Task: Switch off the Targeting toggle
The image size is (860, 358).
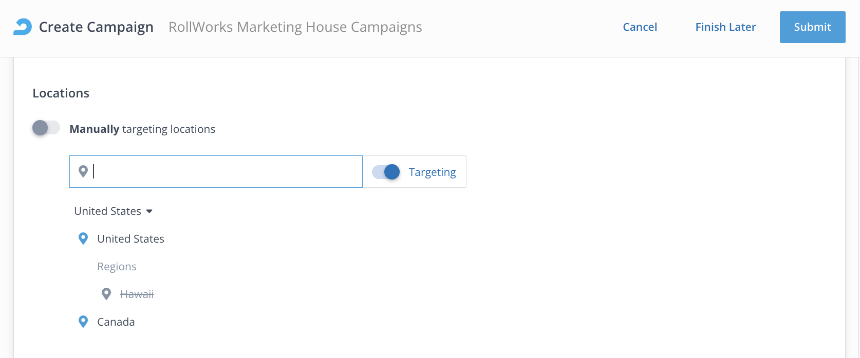Action: (386, 172)
